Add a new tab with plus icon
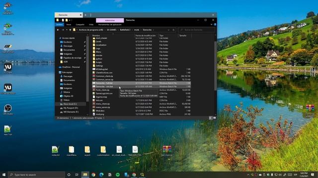This screenshot has height=178, width=318. pos(85,15)
